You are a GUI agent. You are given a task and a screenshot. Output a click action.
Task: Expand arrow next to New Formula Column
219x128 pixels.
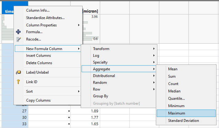click(79, 49)
